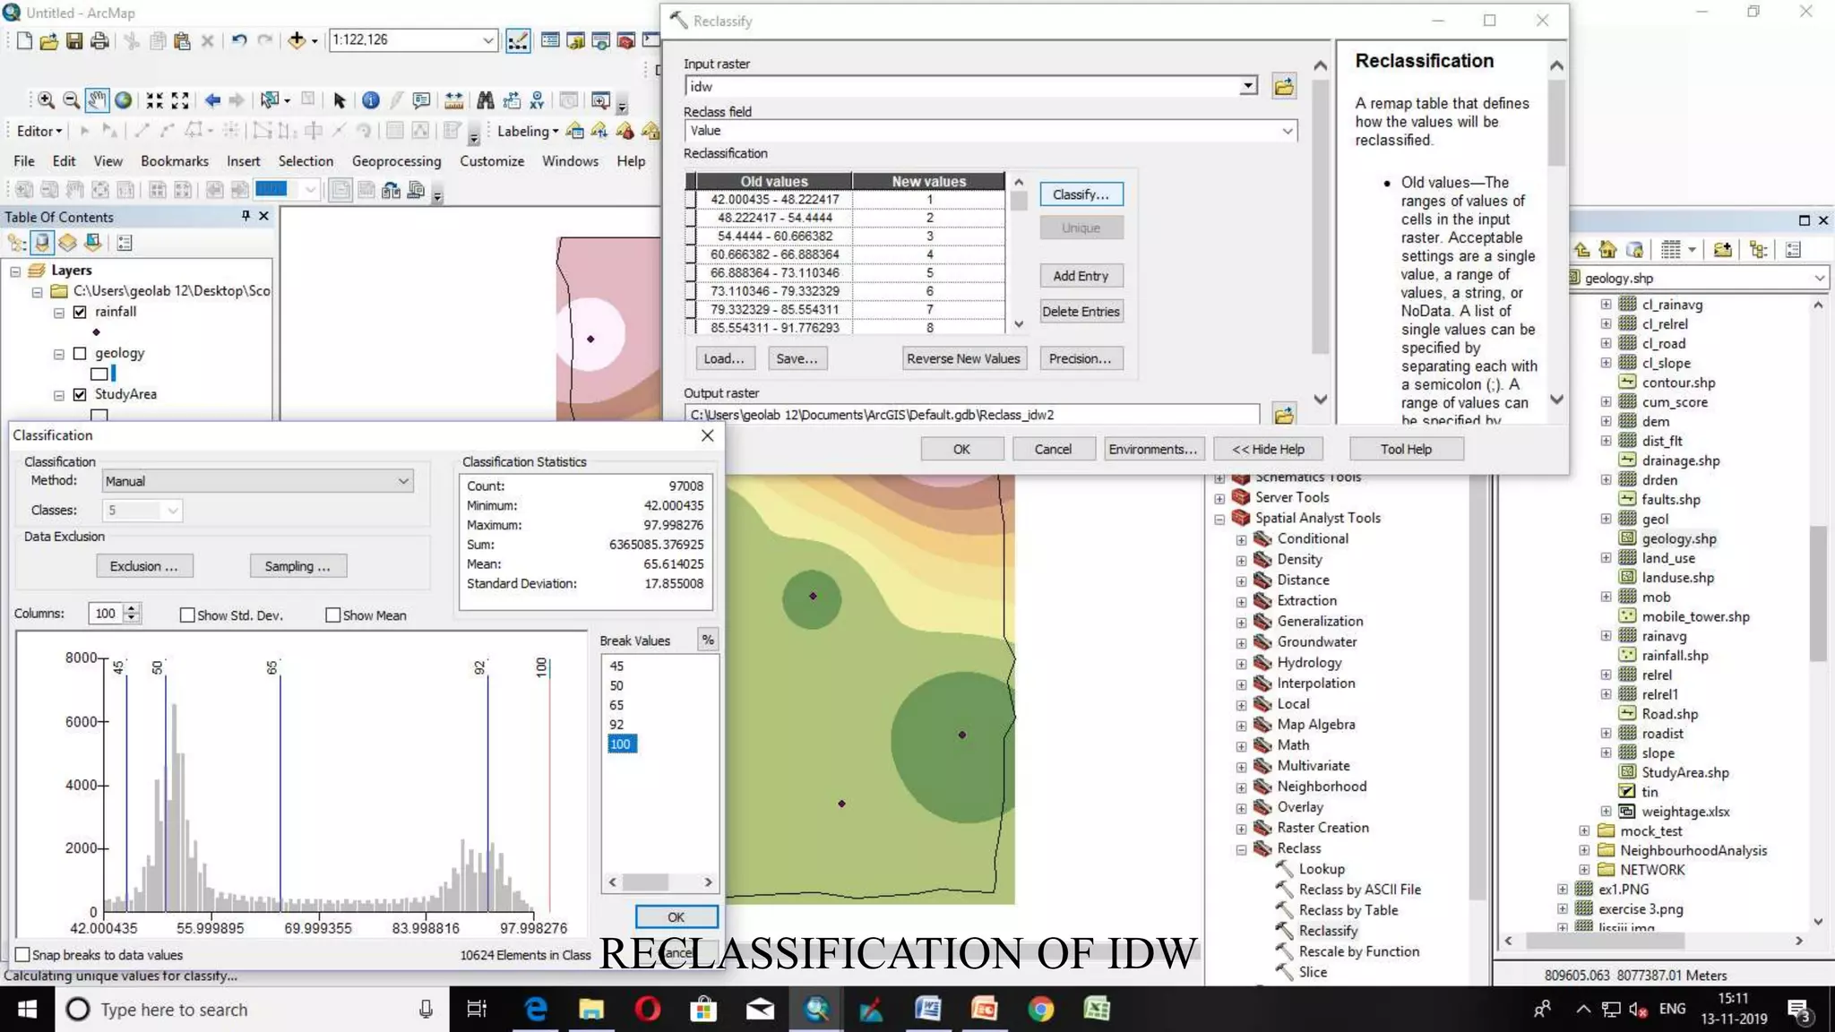Viewport: 1835px width, 1032px height.
Task: Browse for input raster folder icon
Action: point(1284,86)
